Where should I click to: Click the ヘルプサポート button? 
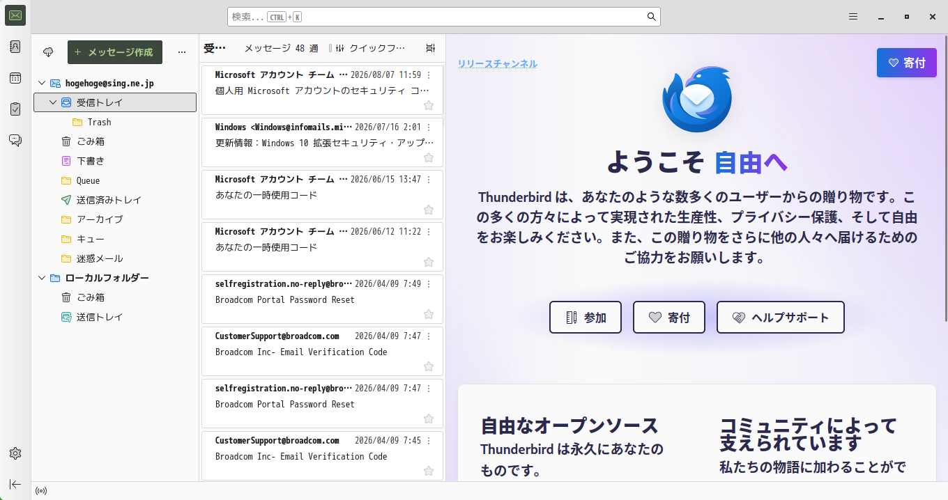(781, 318)
